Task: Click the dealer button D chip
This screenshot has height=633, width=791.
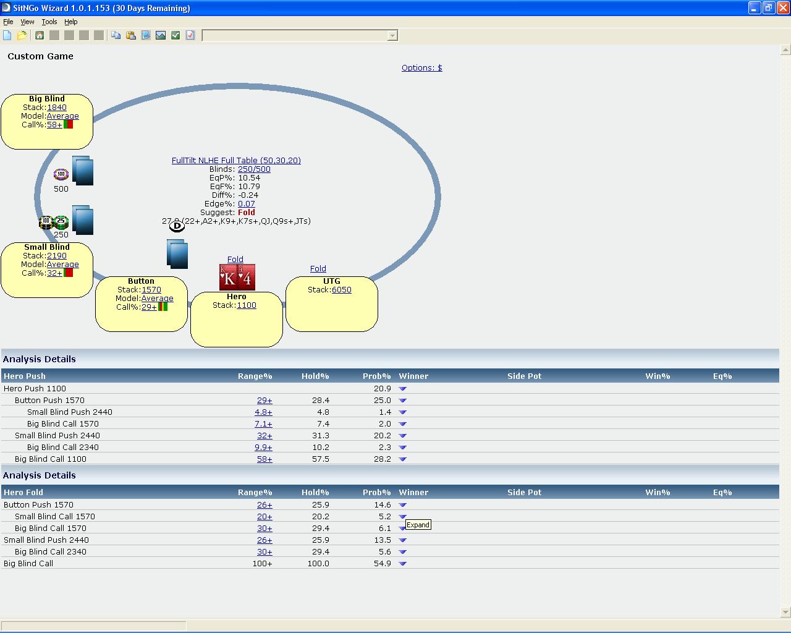Action: [x=177, y=226]
